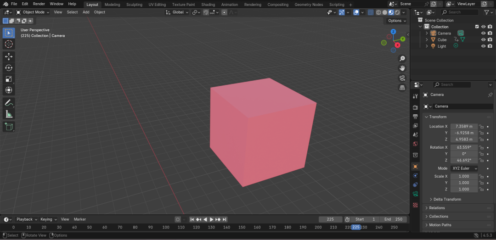
Task: Open the Scene properties tab
Action: [x=415, y=135]
